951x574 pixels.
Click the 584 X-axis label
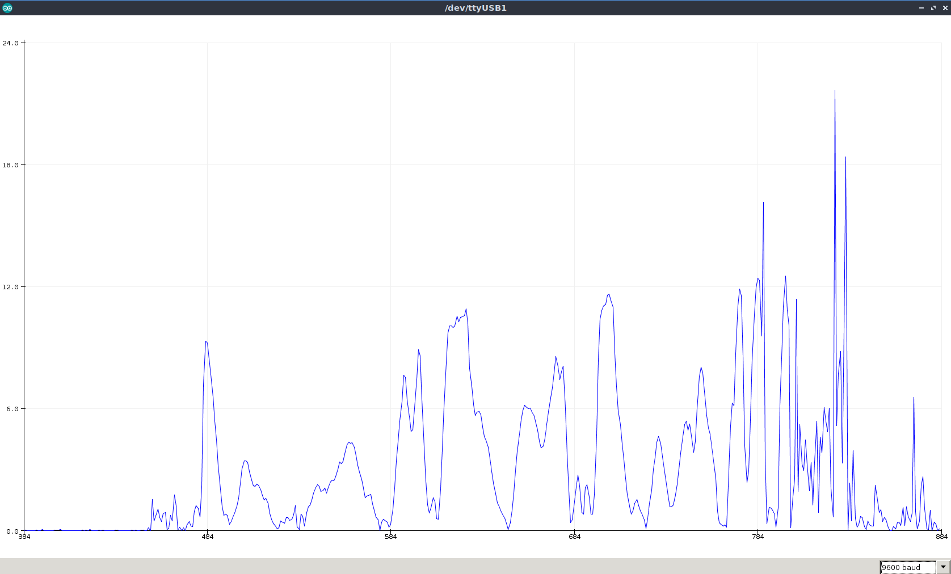(x=391, y=537)
